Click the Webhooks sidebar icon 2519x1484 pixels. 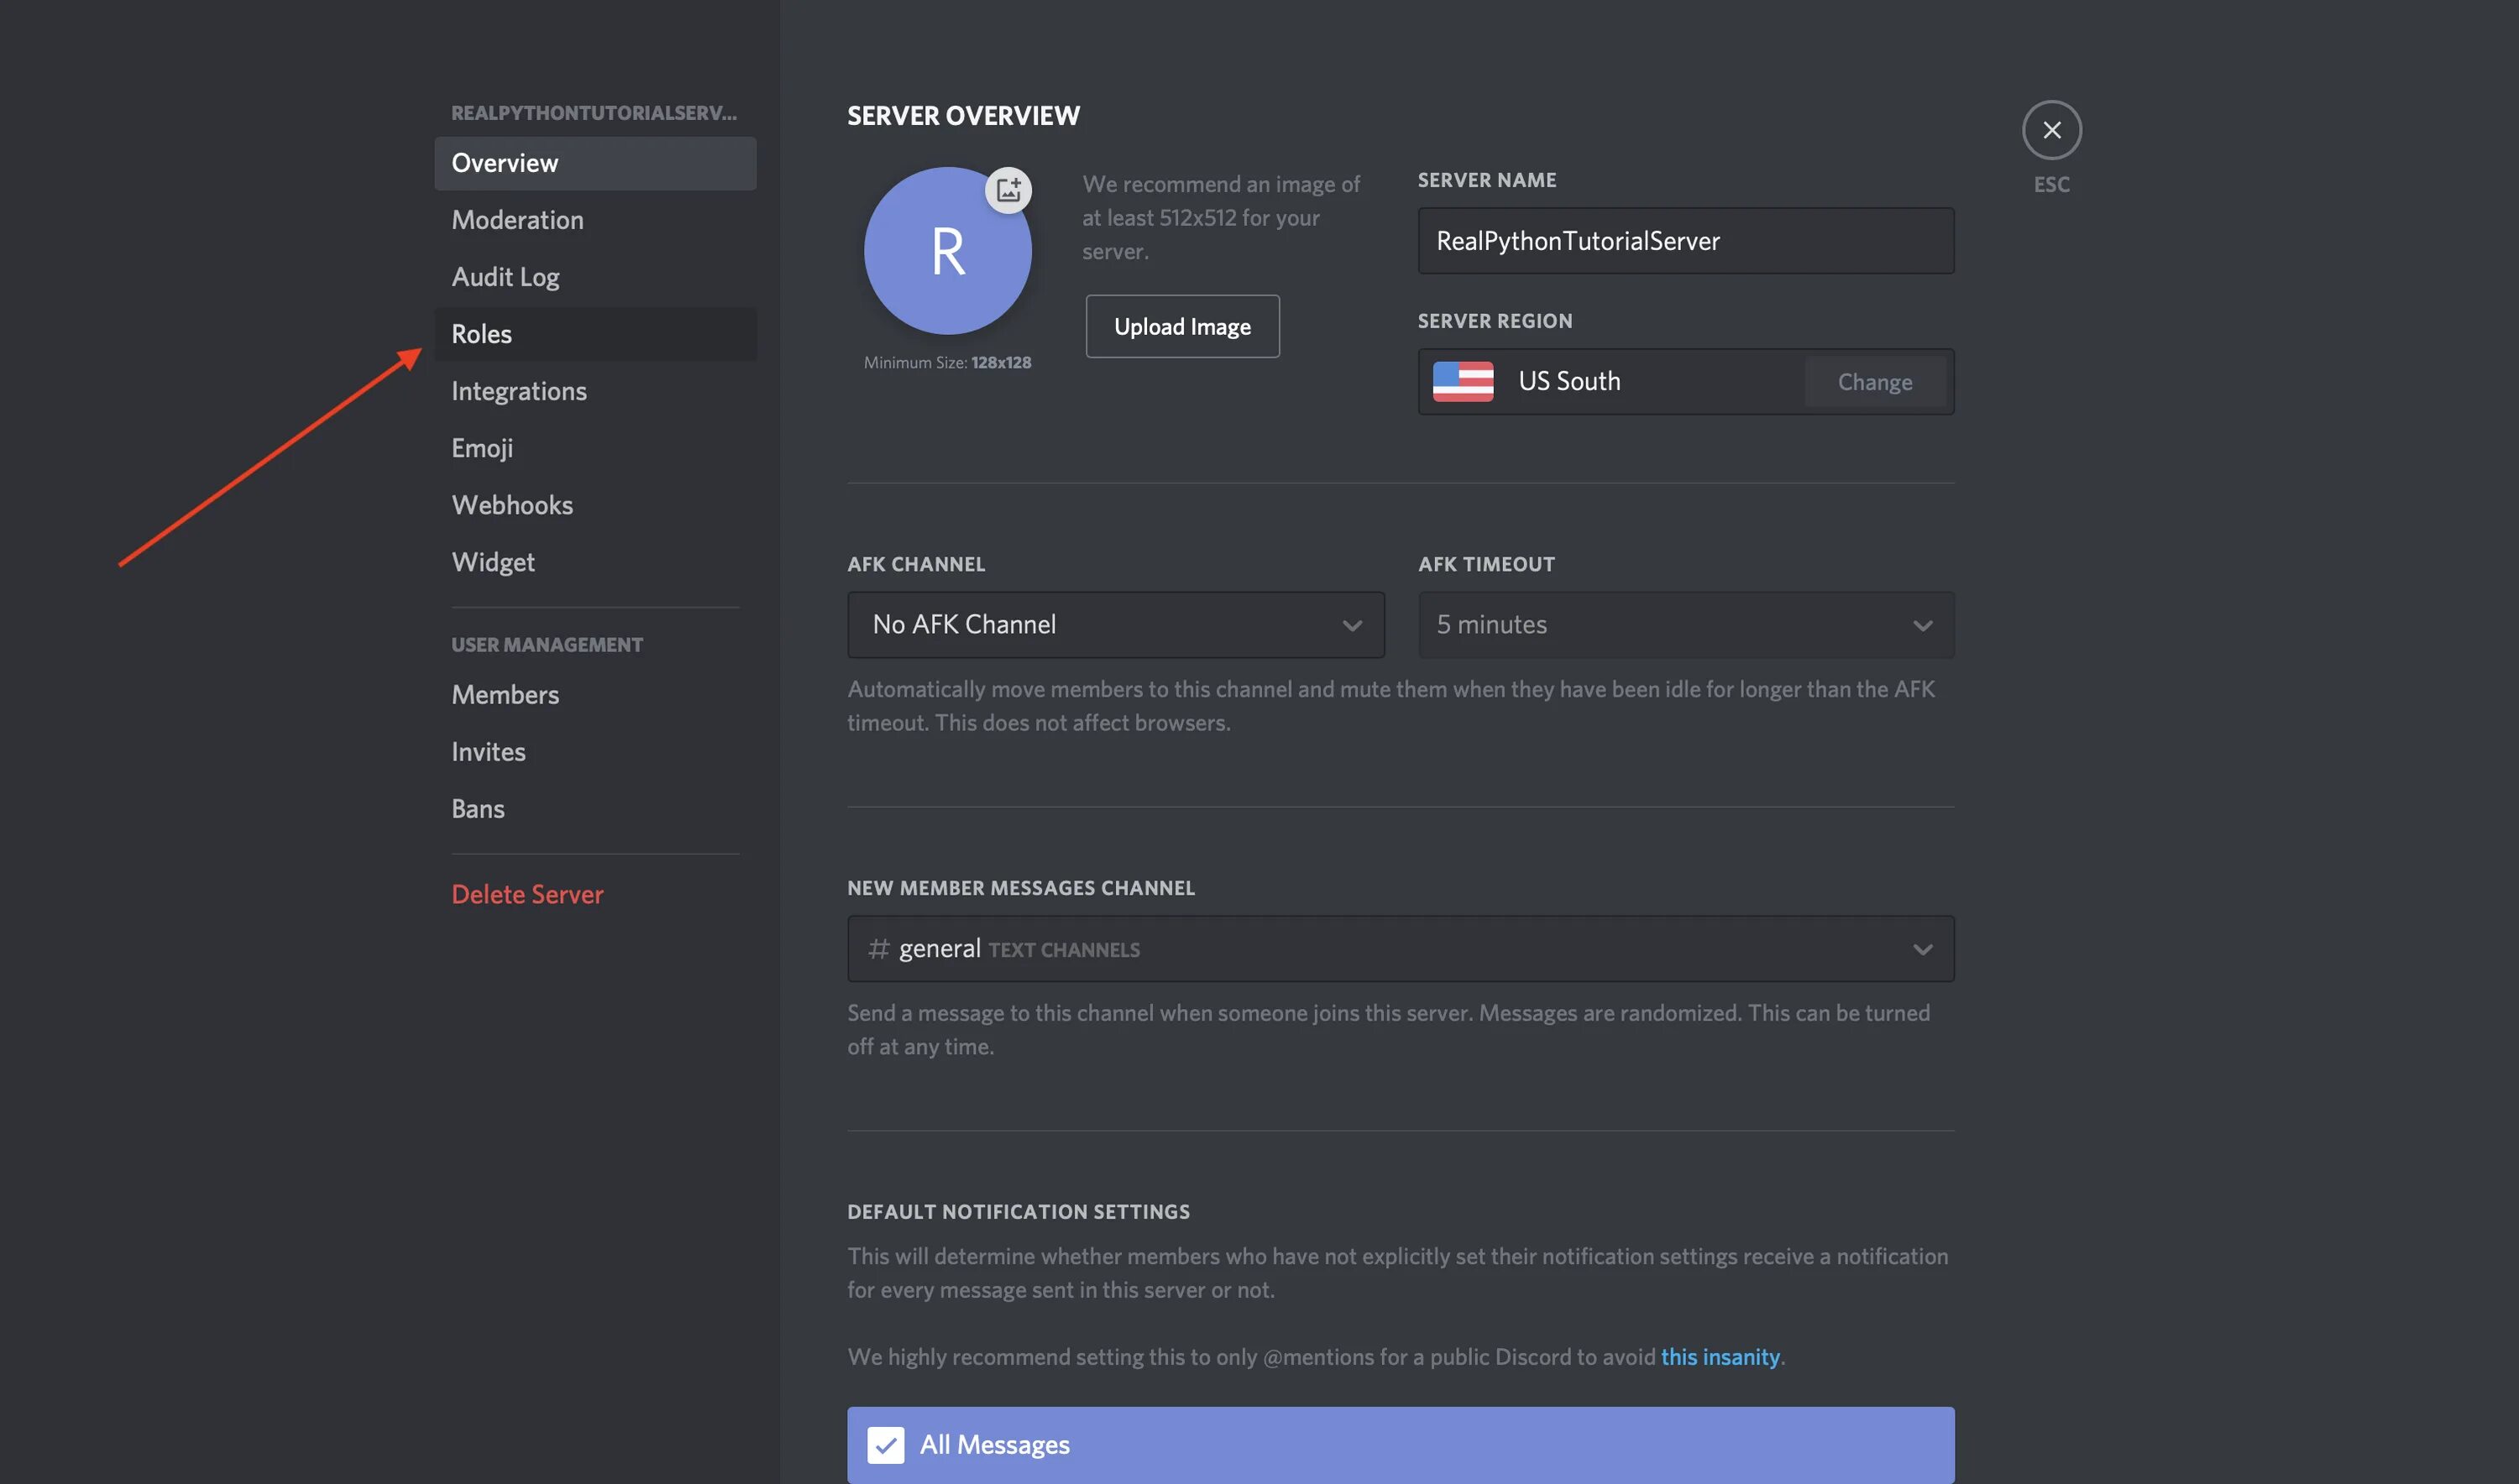(x=512, y=504)
